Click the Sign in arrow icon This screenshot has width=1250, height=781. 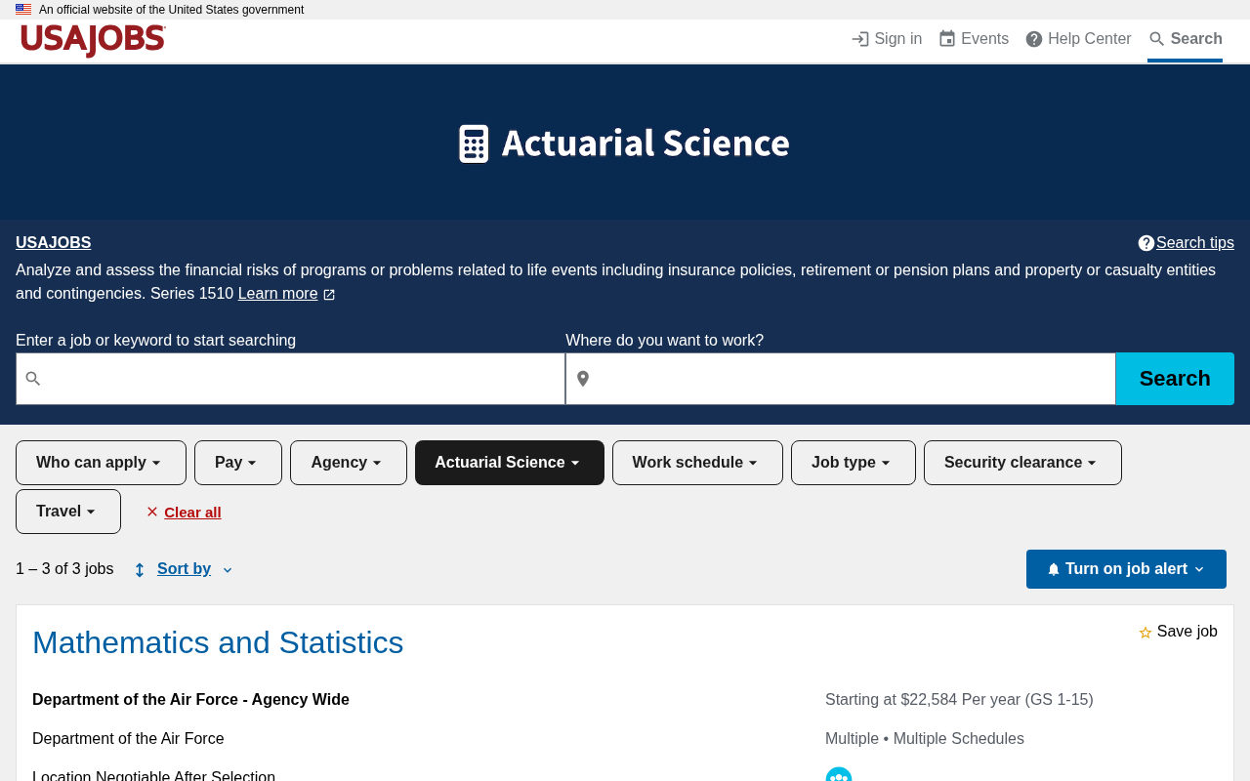tap(860, 39)
